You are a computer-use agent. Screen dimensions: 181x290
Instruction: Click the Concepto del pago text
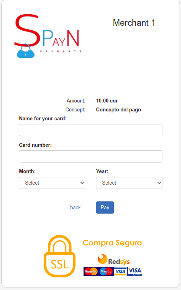coord(119,110)
